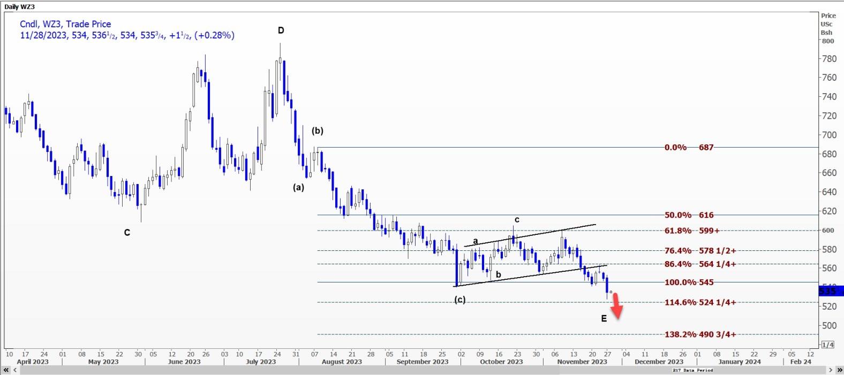Click the April 2023 month label
This screenshot has height=375, width=844.
click(32, 362)
